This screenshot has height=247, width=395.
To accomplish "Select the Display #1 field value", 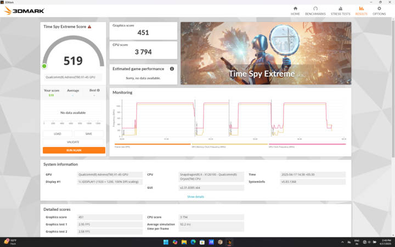I will 110,182.
